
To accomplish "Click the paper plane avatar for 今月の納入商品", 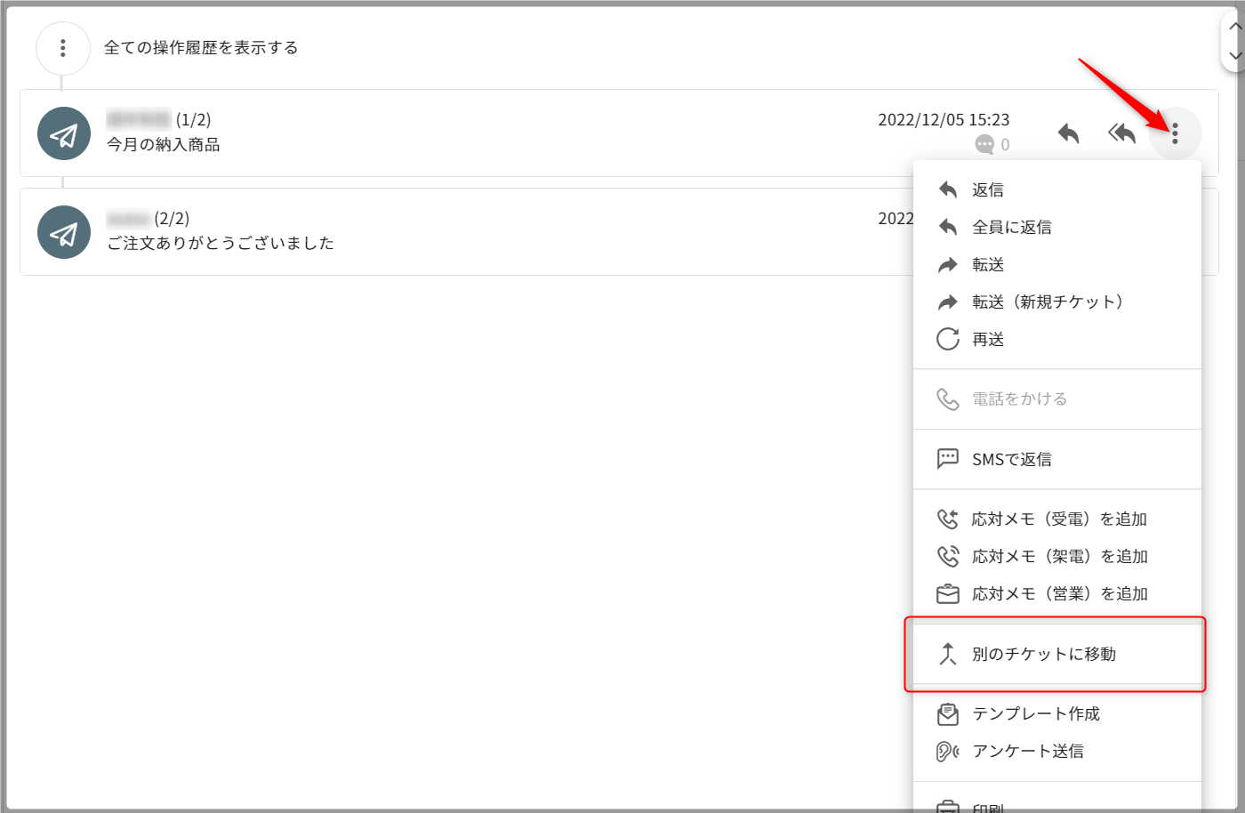I will (x=64, y=133).
